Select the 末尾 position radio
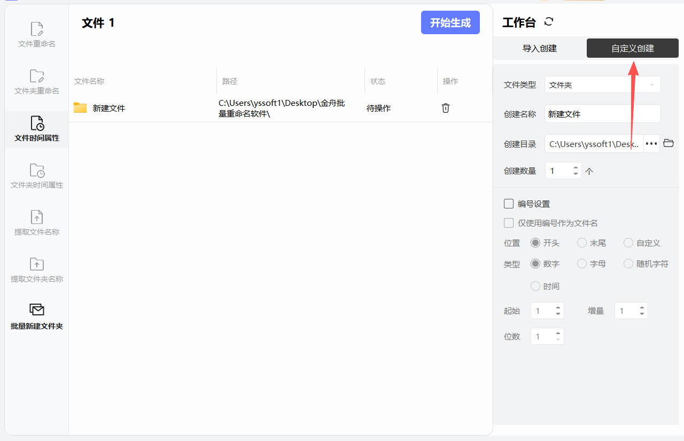The height and width of the screenshot is (441, 684). point(582,243)
